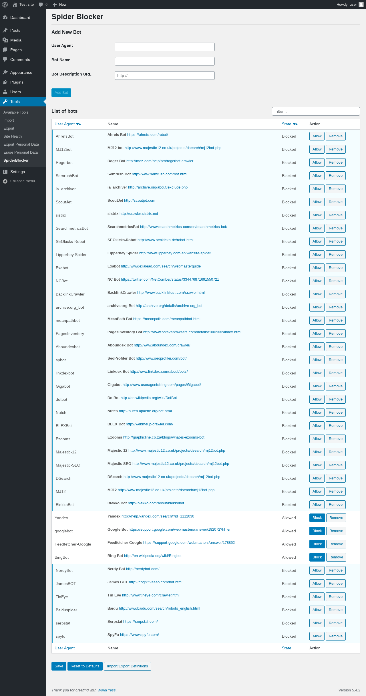The height and width of the screenshot is (696, 366).
Task: Open Erase Personal Data submenu item
Action: tap(21, 152)
